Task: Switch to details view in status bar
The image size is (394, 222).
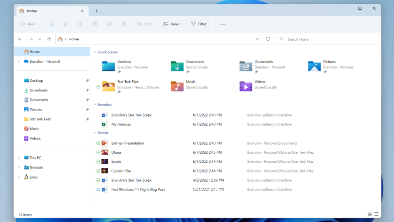Action: point(370,214)
